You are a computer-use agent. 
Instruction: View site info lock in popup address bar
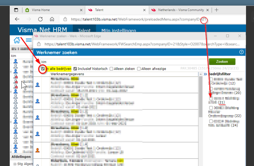click(39, 44)
